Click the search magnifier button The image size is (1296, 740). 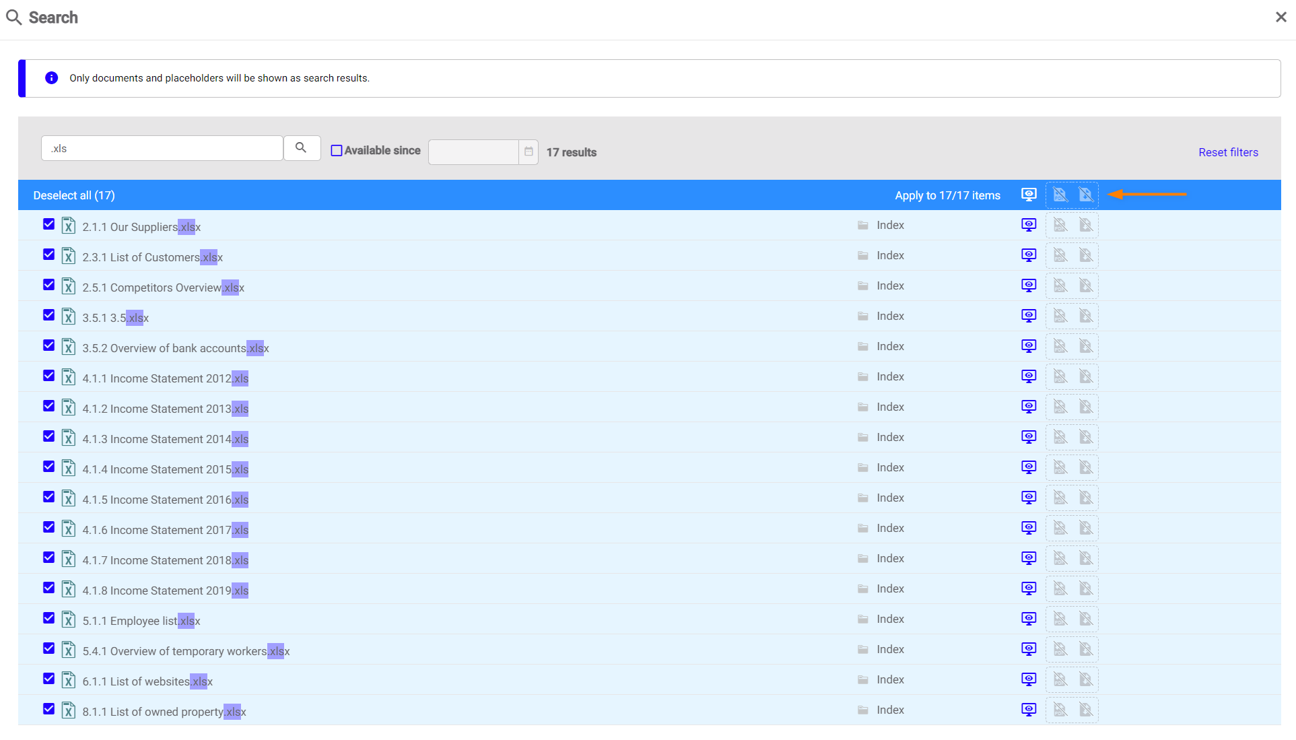click(x=301, y=148)
